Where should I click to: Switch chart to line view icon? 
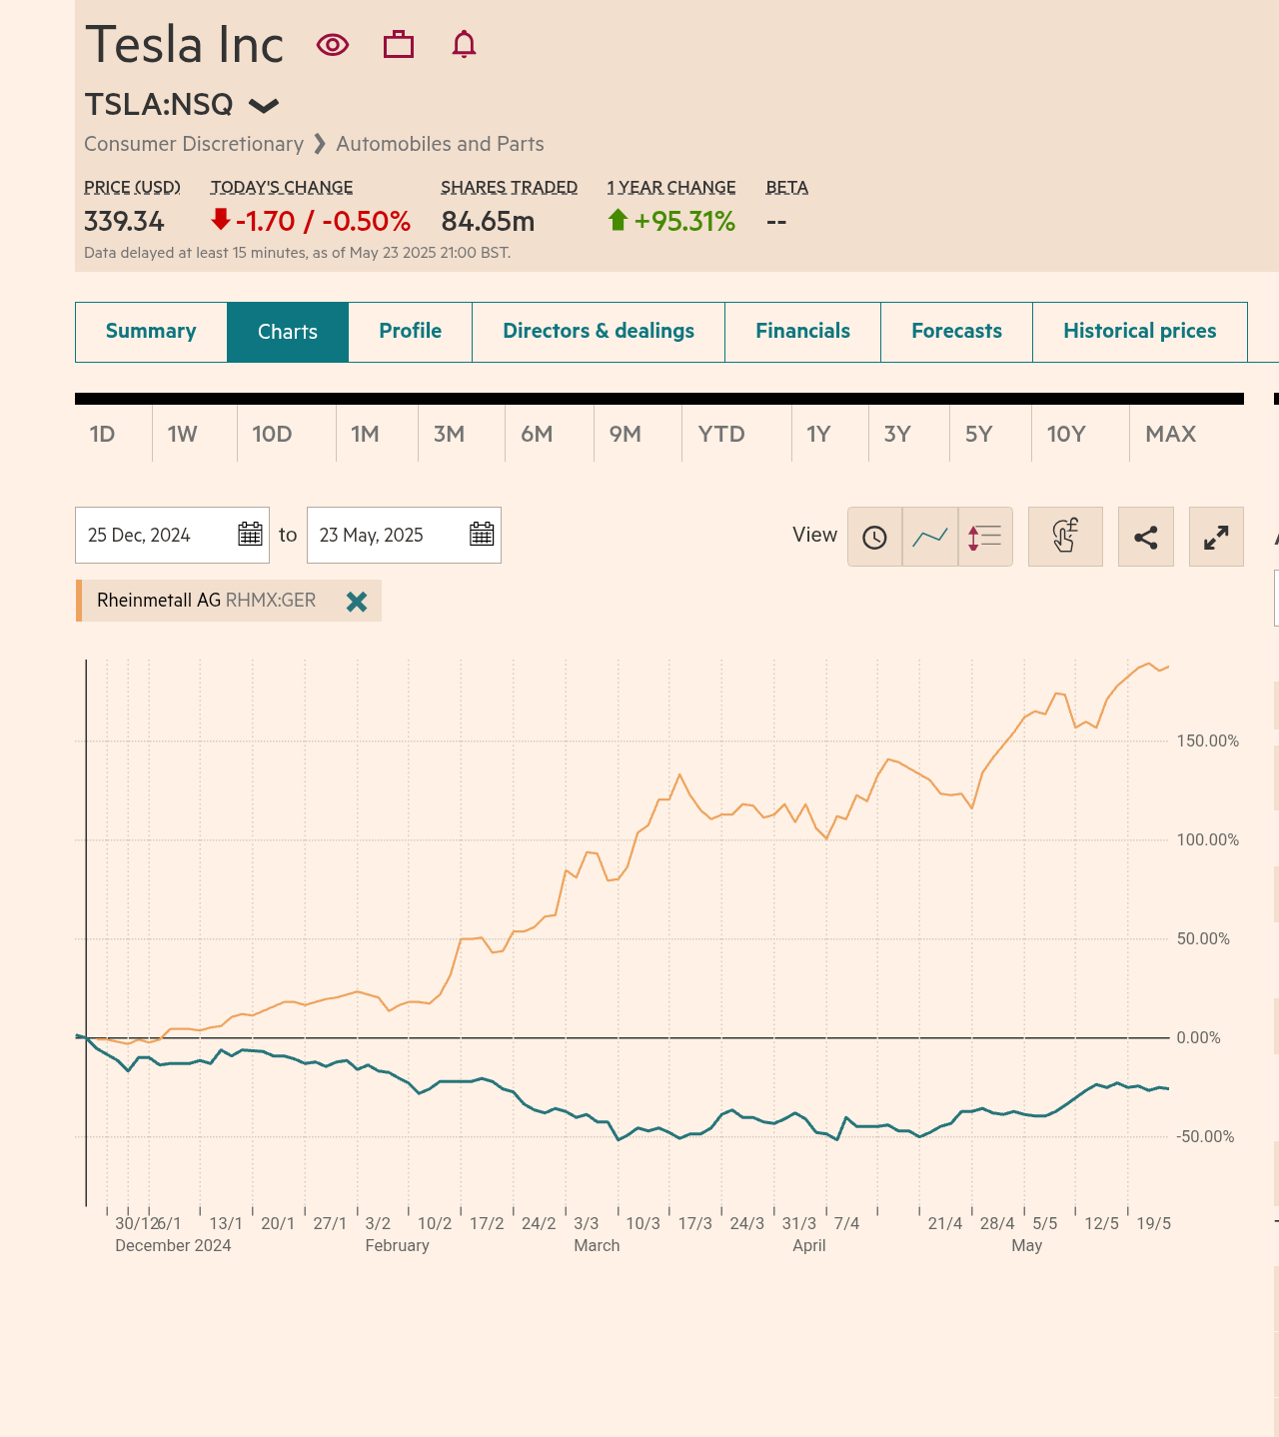coord(929,537)
